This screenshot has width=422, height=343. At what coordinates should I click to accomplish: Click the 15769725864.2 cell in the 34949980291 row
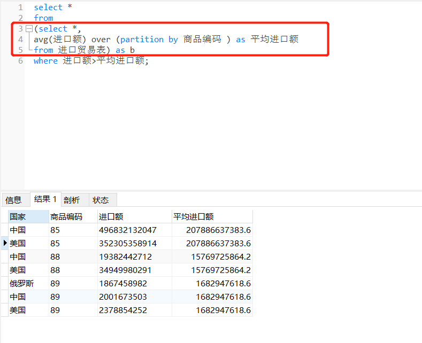click(x=212, y=270)
